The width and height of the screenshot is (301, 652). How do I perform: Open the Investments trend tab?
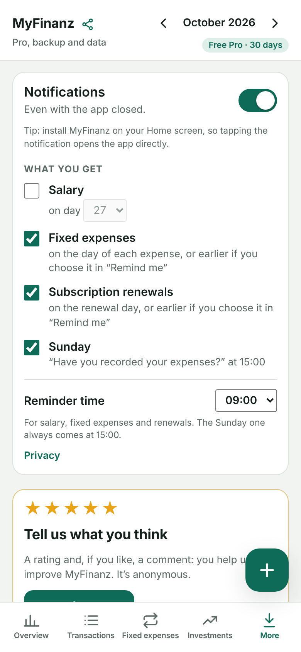[x=210, y=627]
